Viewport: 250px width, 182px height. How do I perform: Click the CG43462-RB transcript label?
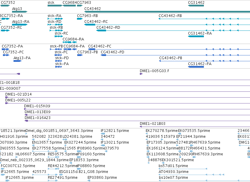[170, 16]
